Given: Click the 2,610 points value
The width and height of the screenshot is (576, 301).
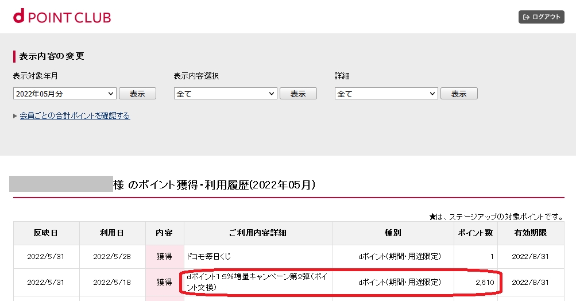Looking at the screenshot, I should point(485,282).
